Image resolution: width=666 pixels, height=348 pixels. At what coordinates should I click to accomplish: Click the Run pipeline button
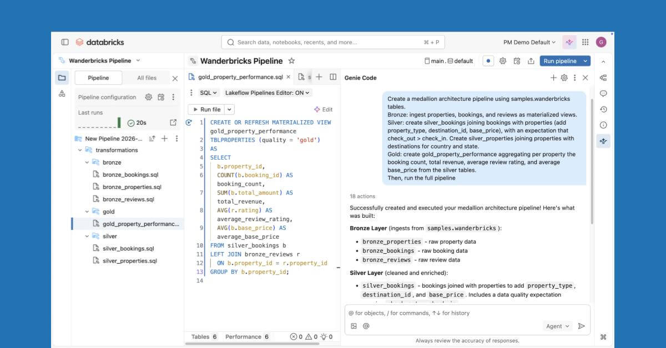pyautogui.click(x=562, y=61)
